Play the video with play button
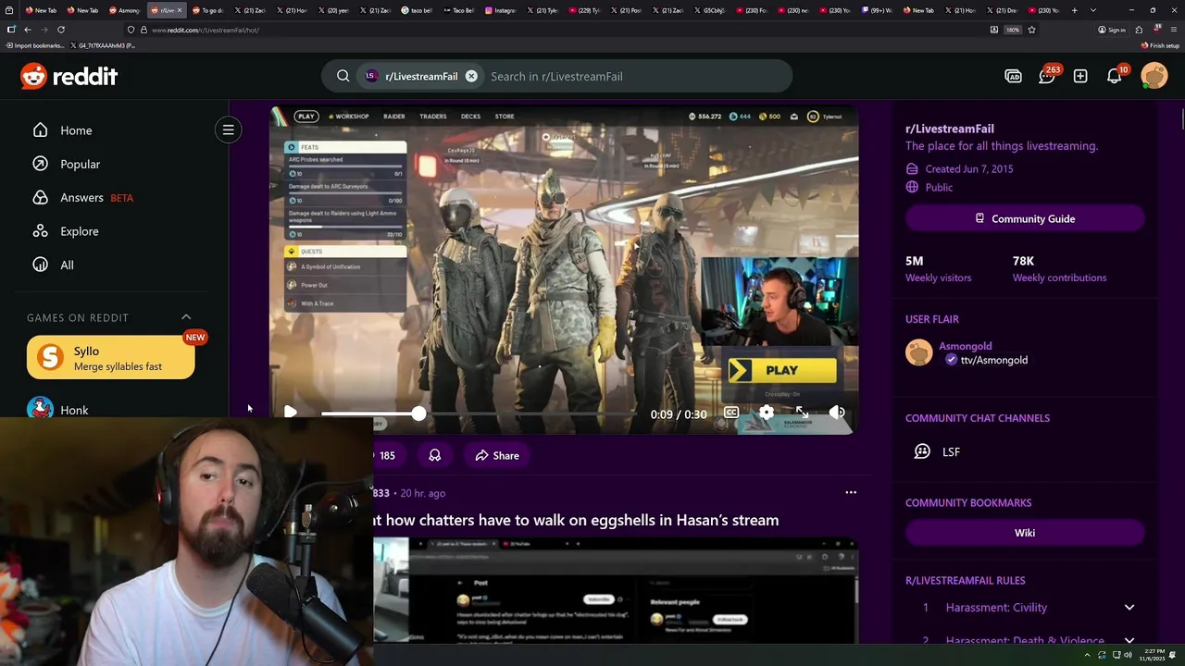Viewport: 1185px width, 666px height. (x=291, y=413)
